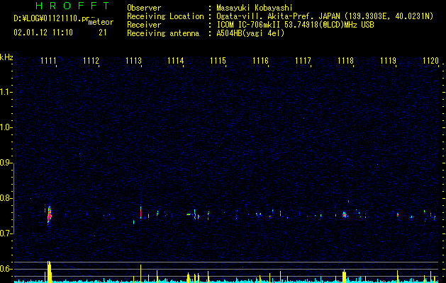The width and height of the screenshot is (446, 283).
Task: Click the meteor label
Action: click(x=101, y=22)
